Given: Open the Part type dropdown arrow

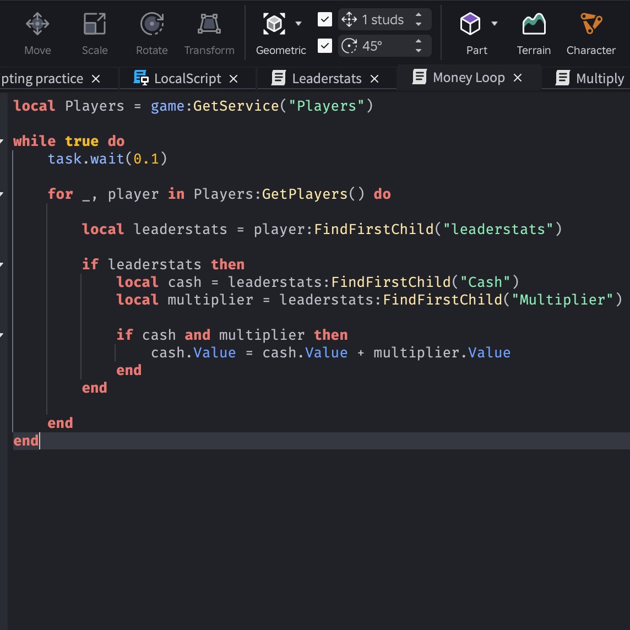Looking at the screenshot, I should pyautogui.click(x=495, y=24).
